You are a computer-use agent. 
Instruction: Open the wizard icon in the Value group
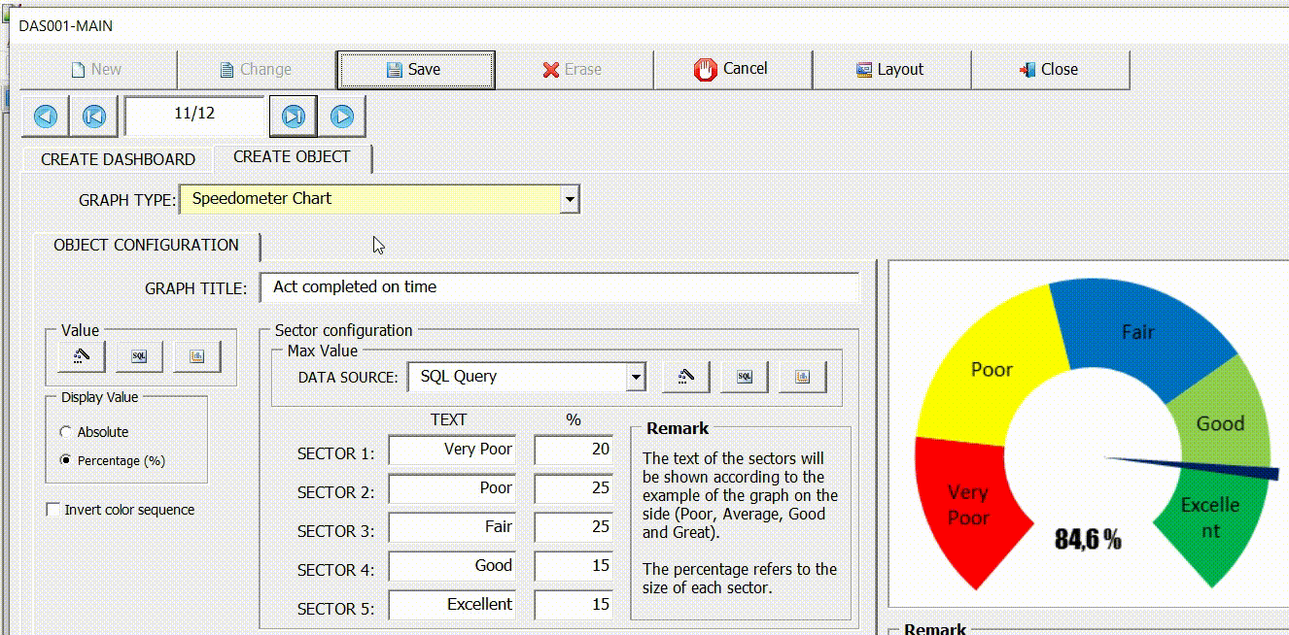point(80,356)
